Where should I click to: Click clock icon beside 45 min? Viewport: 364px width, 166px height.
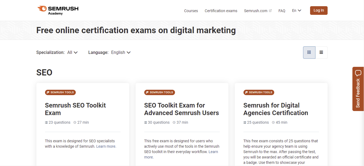point(273,122)
